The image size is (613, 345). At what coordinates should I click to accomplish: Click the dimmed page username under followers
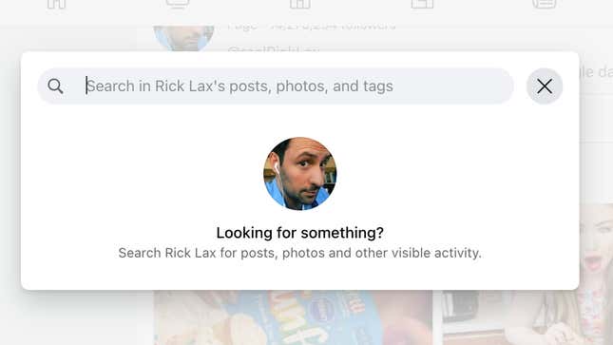(274, 49)
